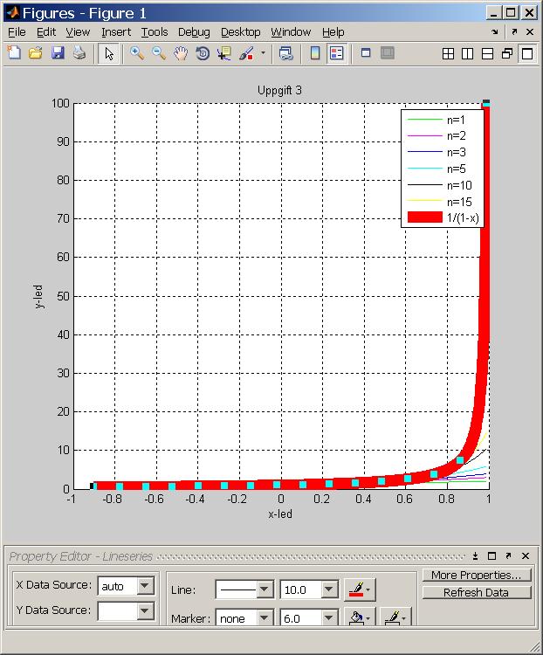Open the red line color picker
The height and width of the screenshot is (655, 543).
[360, 589]
